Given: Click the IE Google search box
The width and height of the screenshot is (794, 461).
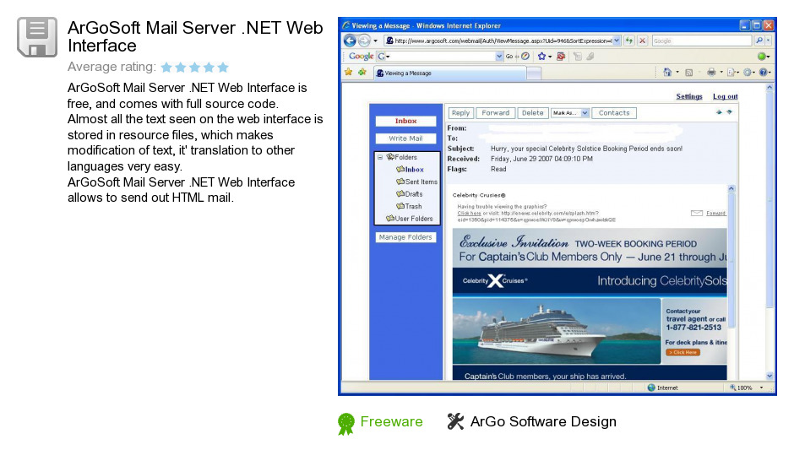Looking at the screenshot, I should click(x=701, y=41).
